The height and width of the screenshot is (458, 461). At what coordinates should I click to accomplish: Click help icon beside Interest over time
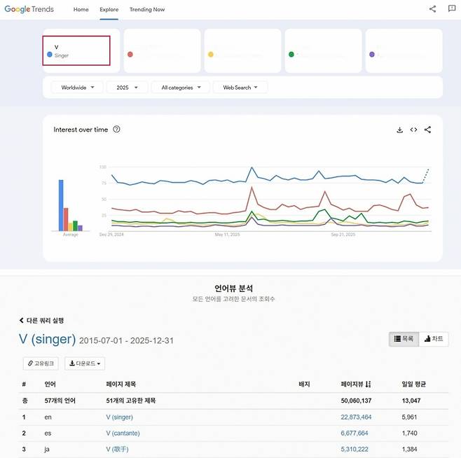coord(116,129)
